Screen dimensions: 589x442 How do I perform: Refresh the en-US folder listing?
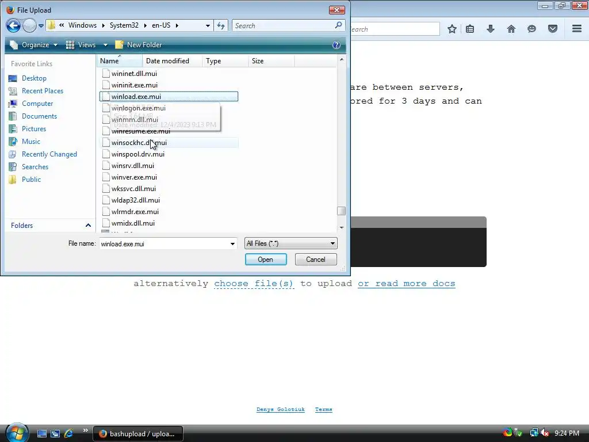point(221,25)
